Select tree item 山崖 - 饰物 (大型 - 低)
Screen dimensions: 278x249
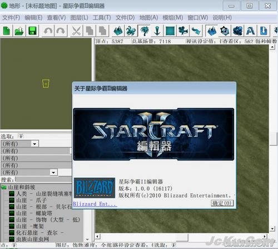coord(48,220)
